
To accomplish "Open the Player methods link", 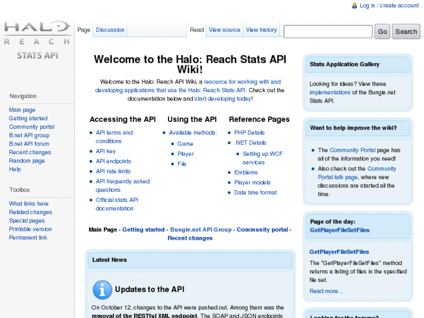I will tap(186, 153).
